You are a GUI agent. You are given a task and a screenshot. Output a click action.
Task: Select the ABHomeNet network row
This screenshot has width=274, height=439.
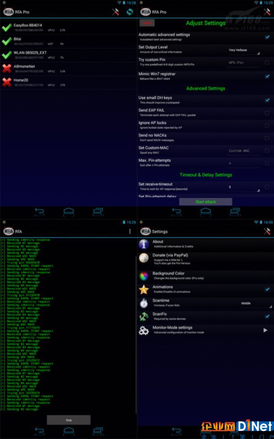[68, 69]
